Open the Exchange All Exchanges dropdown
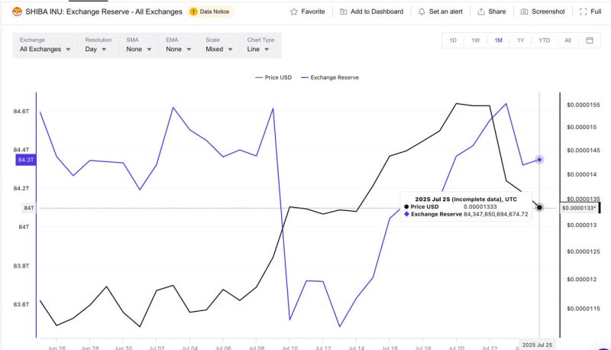The width and height of the screenshot is (611, 350). click(45, 45)
